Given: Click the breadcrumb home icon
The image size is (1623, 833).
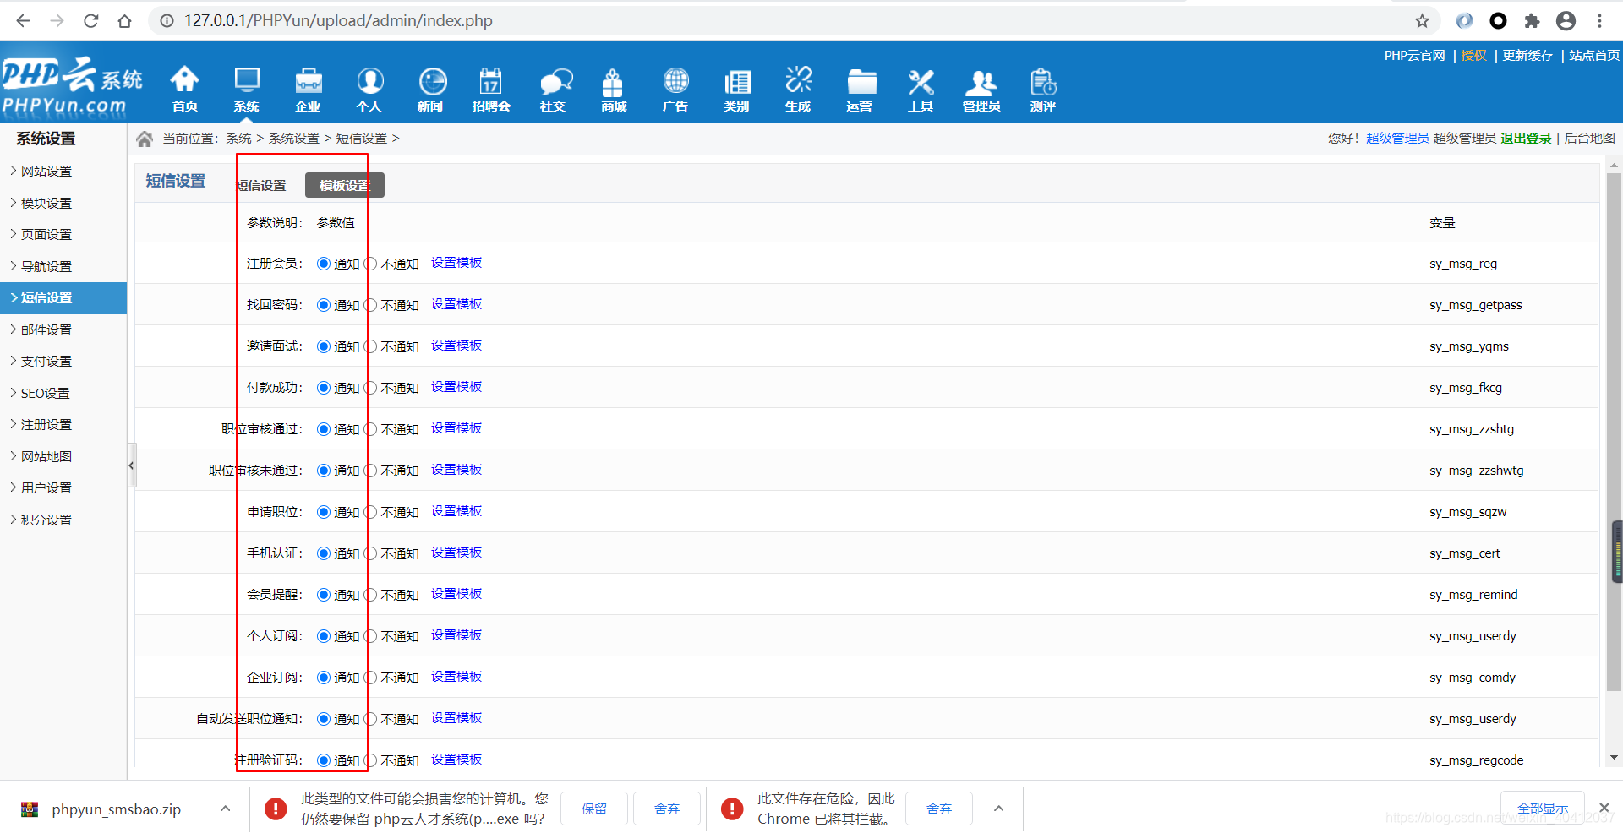Looking at the screenshot, I should (x=145, y=139).
